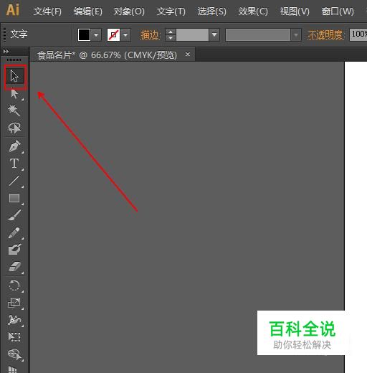Screen dimensions: 367x373
Task: Open the 选择(S) menu
Action: [212, 11]
